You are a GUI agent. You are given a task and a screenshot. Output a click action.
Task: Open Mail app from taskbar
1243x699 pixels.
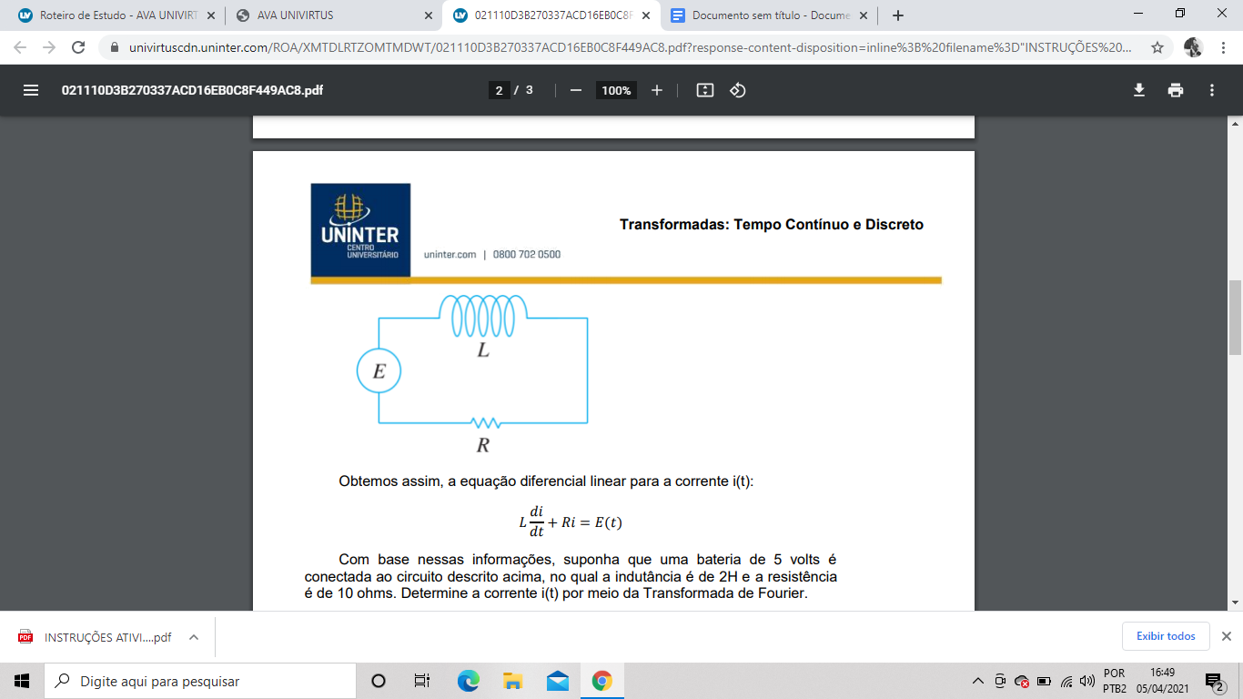click(x=557, y=681)
